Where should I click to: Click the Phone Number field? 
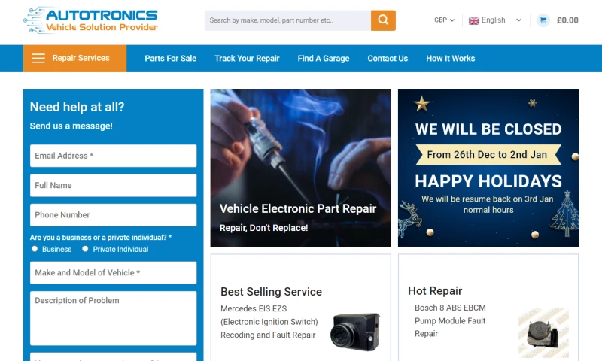pyautogui.click(x=114, y=215)
